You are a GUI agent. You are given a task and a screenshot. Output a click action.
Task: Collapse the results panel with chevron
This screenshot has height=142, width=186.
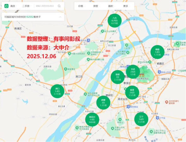60,17
